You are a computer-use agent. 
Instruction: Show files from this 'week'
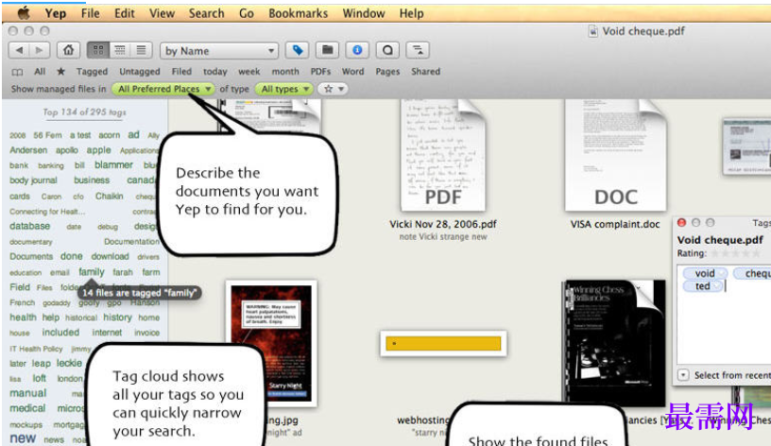tap(249, 72)
